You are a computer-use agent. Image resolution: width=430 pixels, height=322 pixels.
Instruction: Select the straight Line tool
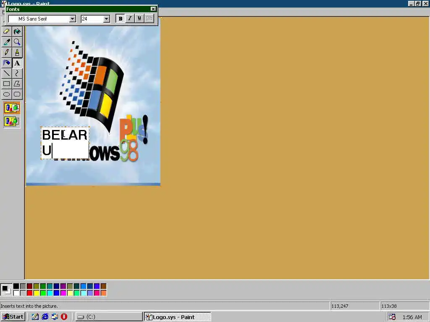7,73
